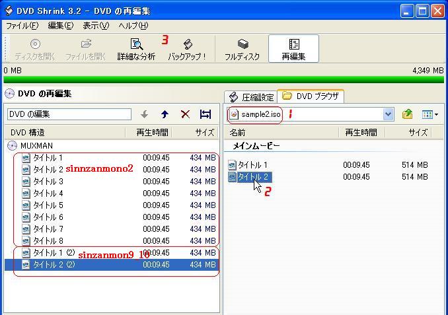
Task: Sort left pane by 再生時間 column
Action: click(149, 133)
